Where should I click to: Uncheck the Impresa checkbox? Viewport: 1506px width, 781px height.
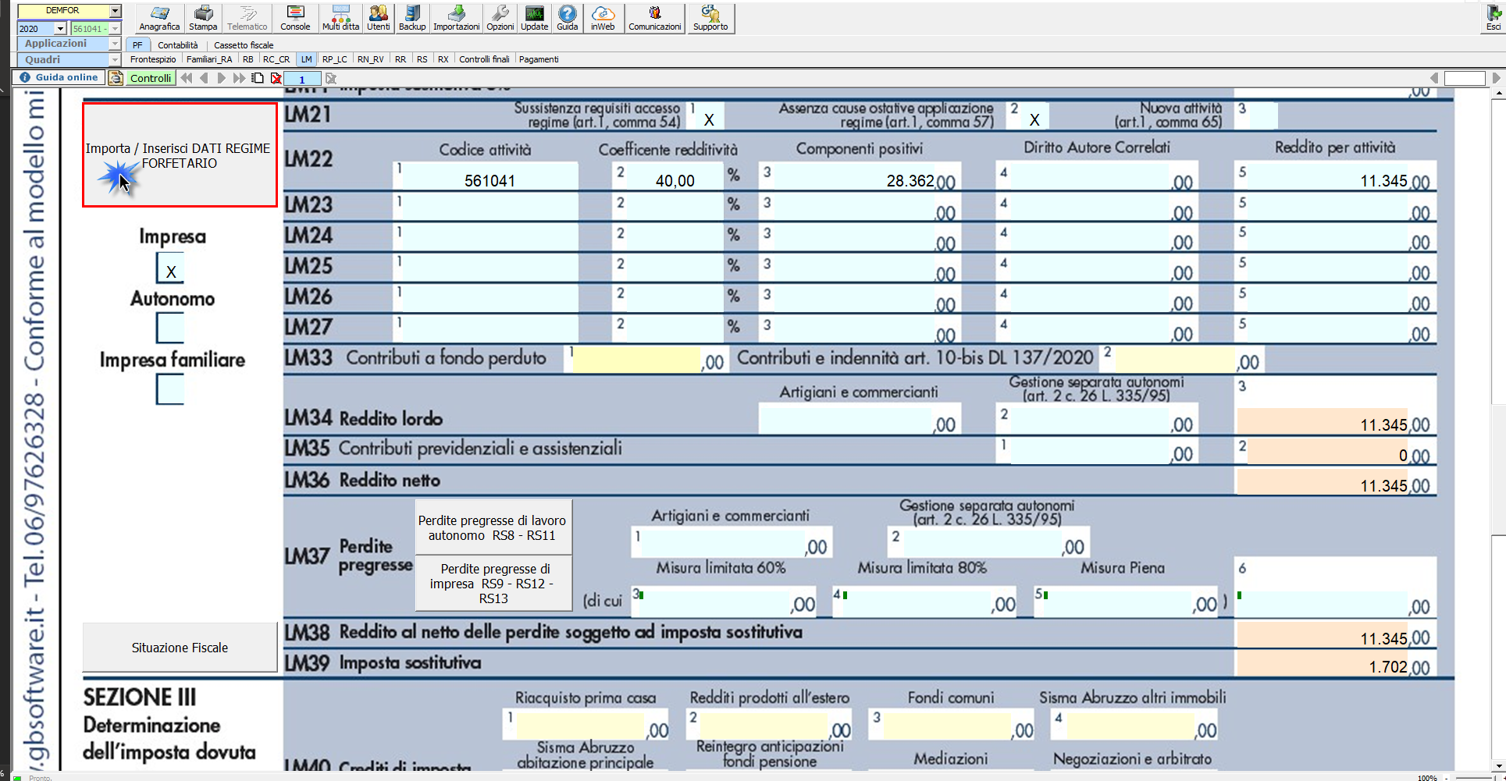coord(170,268)
